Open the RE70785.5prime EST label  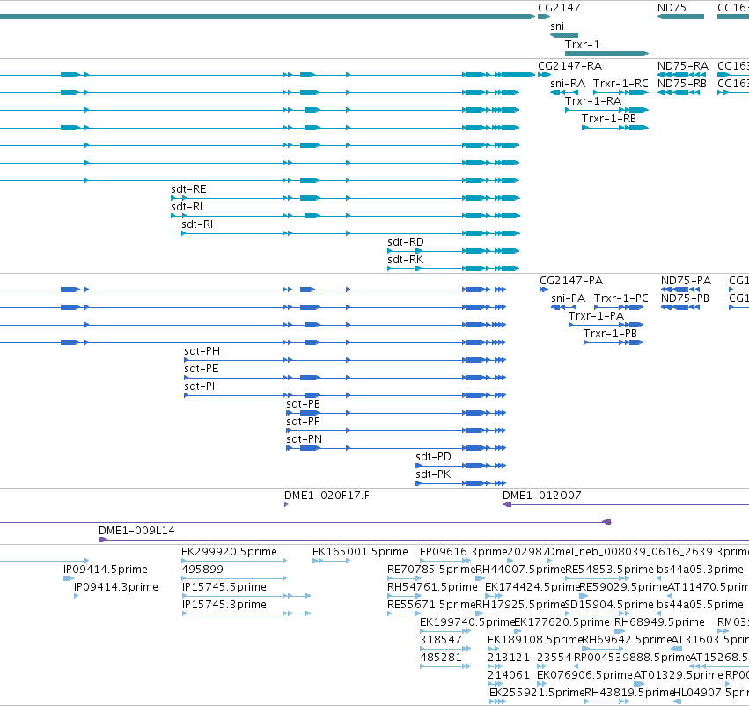tap(431, 570)
